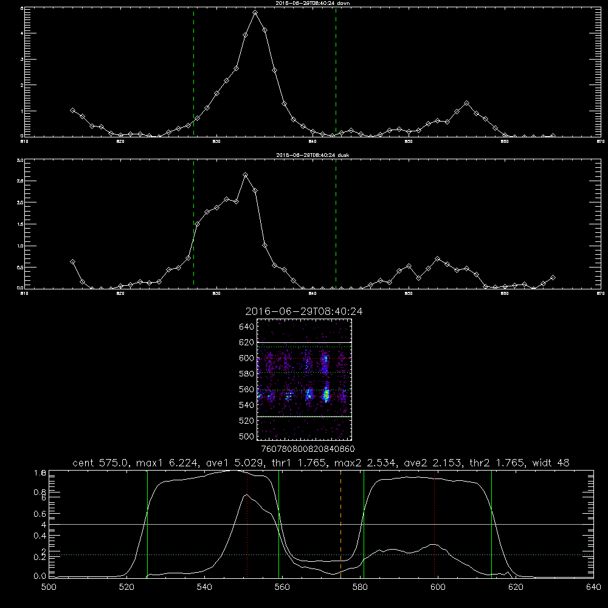Click the horizontal blue dotted threshold line in the bottom plot
This screenshot has height=608, width=608.
(x=321, y=555)
